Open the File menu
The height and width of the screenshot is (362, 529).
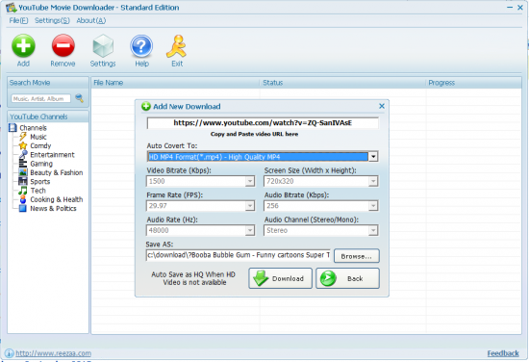tap(18, 20)
